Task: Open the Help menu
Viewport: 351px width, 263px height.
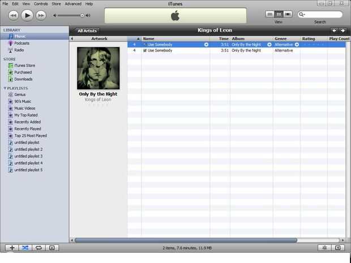Action: point(89,4)
